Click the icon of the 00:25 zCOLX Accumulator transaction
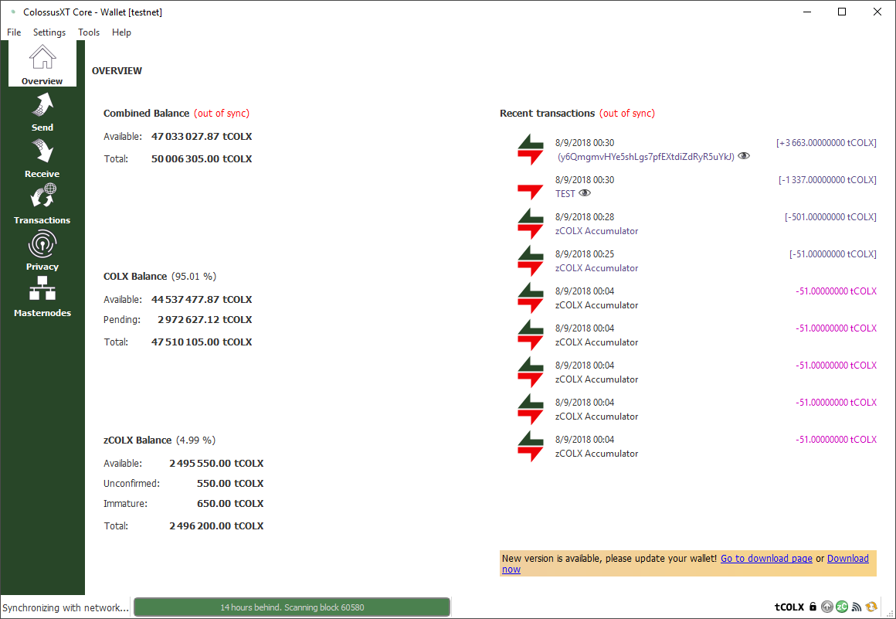This screenshot has height=619, width=896. [531, 261]
